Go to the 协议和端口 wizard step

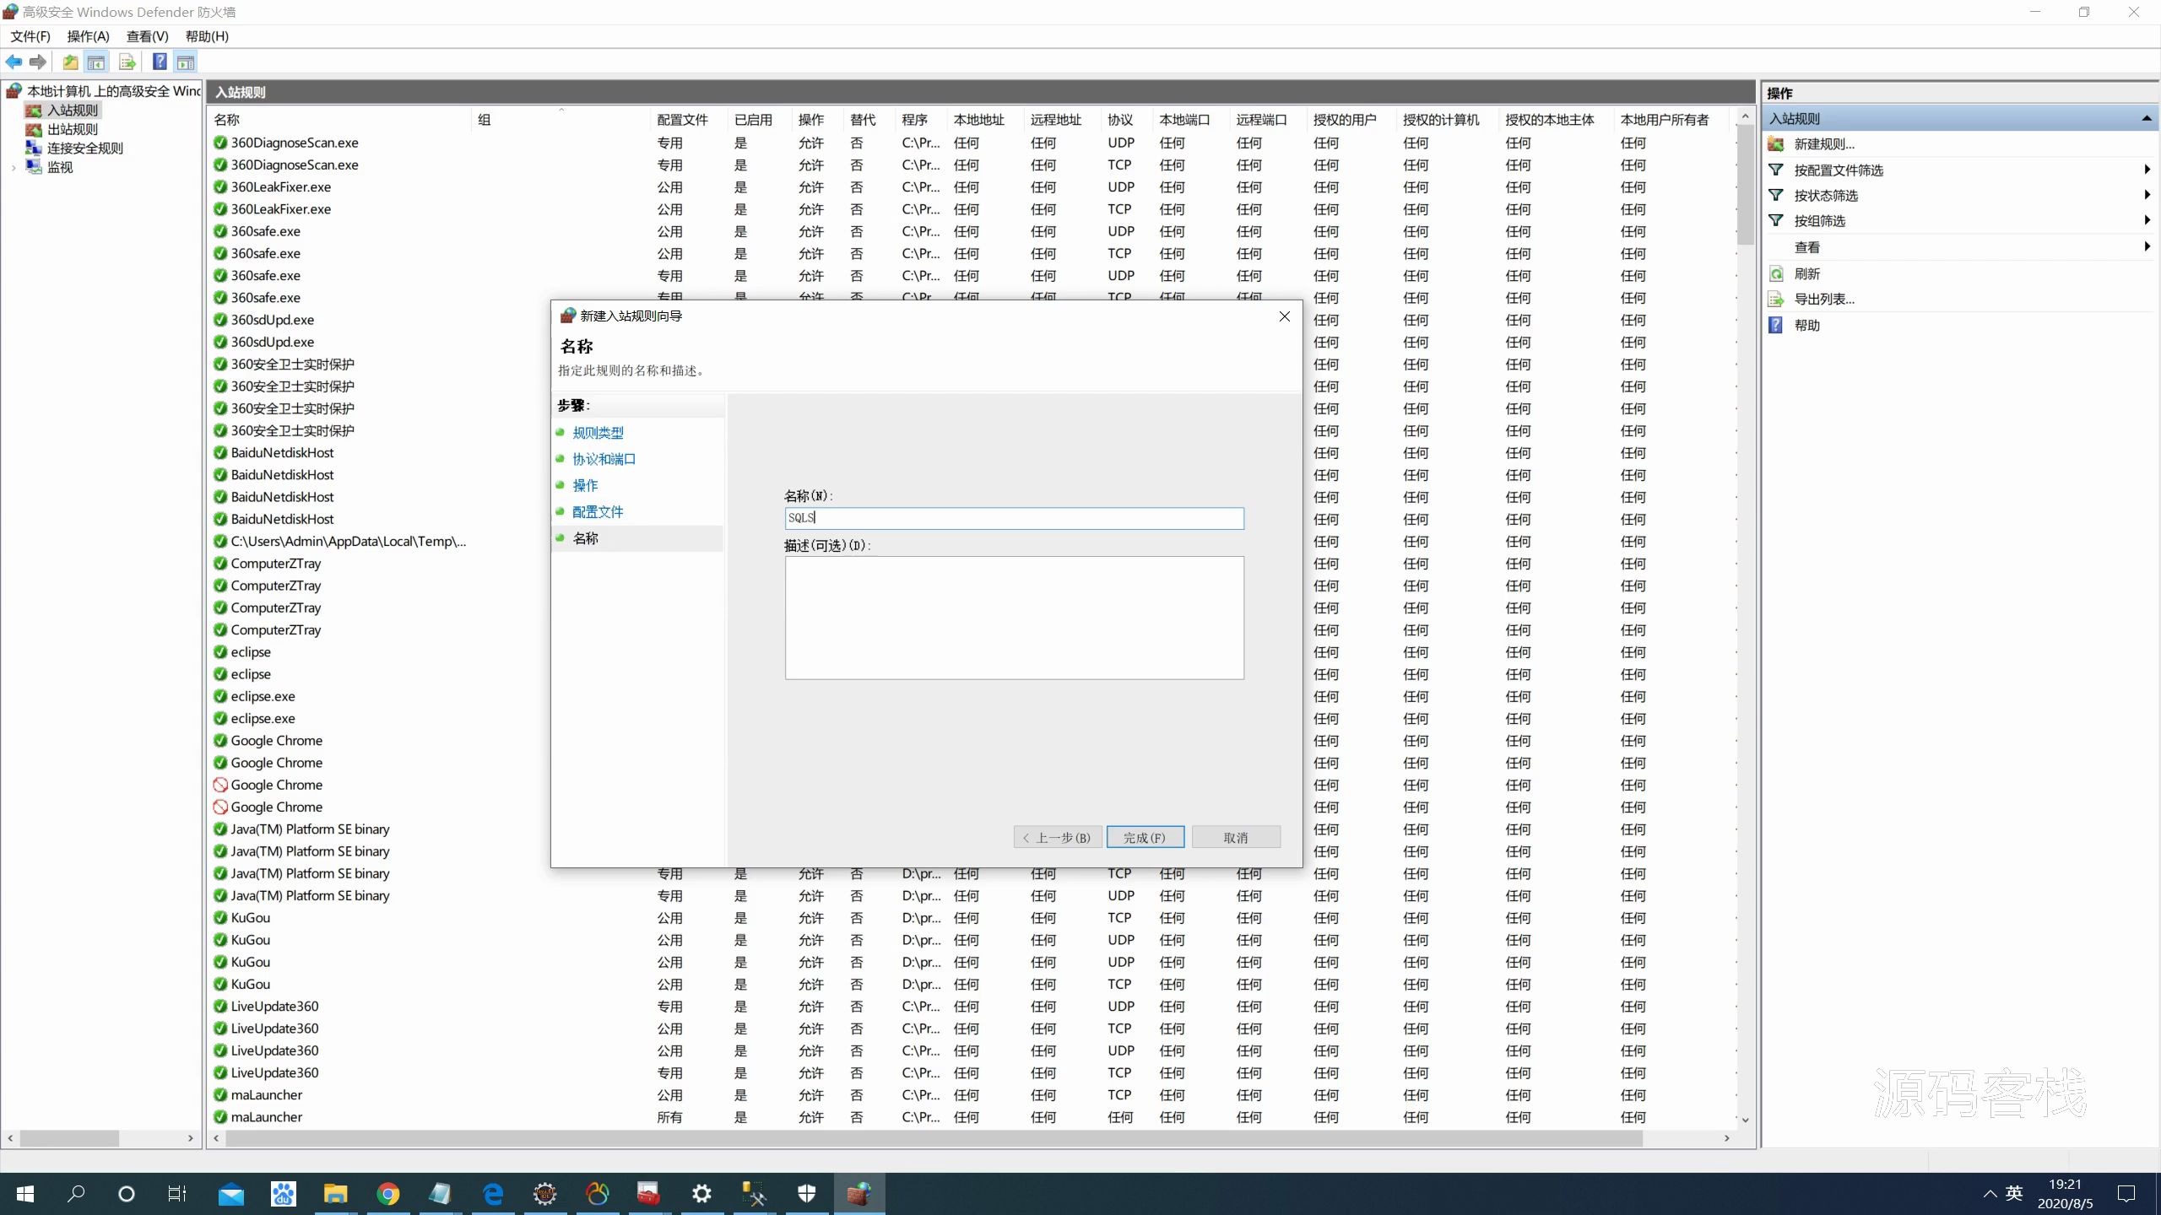click(604, 459)
